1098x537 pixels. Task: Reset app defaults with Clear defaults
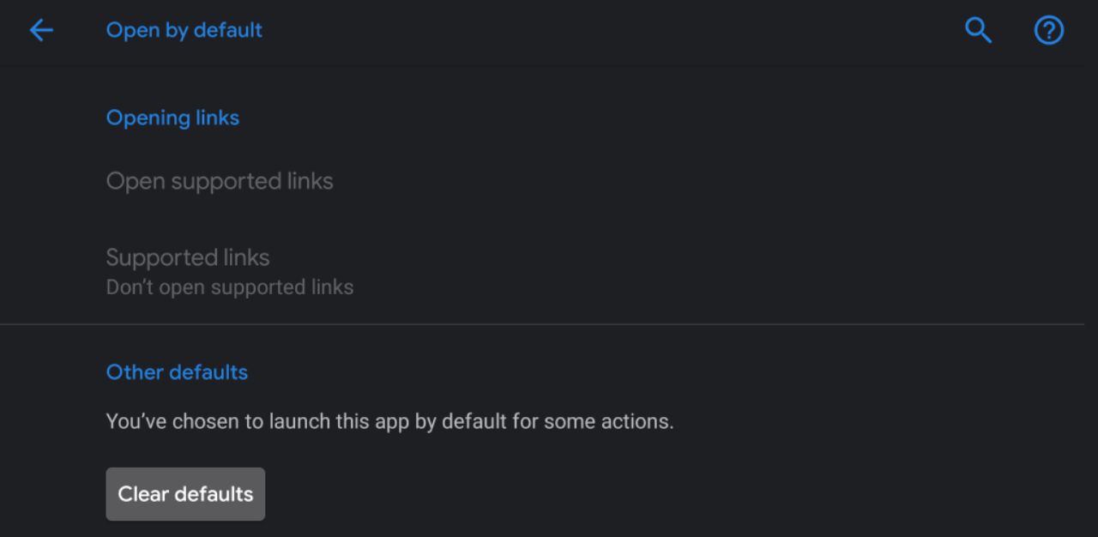(185, 494)
